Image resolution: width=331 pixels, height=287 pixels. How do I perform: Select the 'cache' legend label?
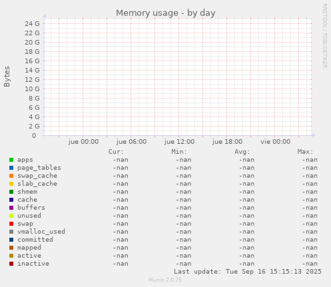pos(27,200)
